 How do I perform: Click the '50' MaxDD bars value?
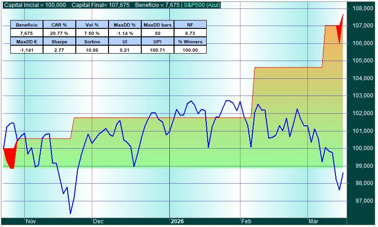[x=157, y=33]
